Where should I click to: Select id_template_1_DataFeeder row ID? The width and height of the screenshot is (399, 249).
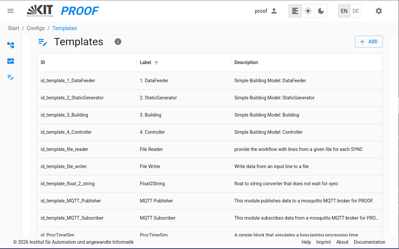(68, 81)
